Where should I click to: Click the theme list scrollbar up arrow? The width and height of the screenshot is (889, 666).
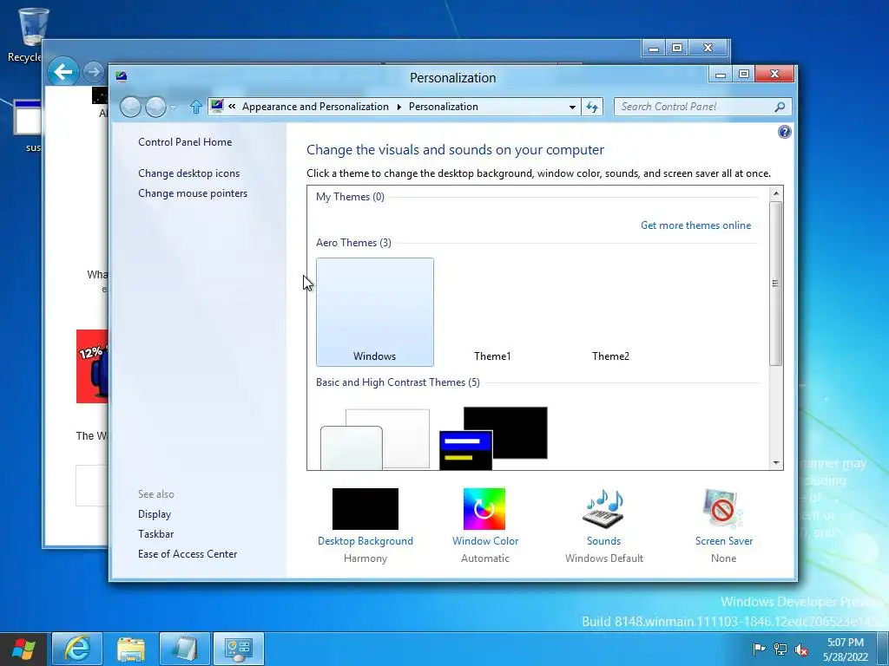coord(776,193)
